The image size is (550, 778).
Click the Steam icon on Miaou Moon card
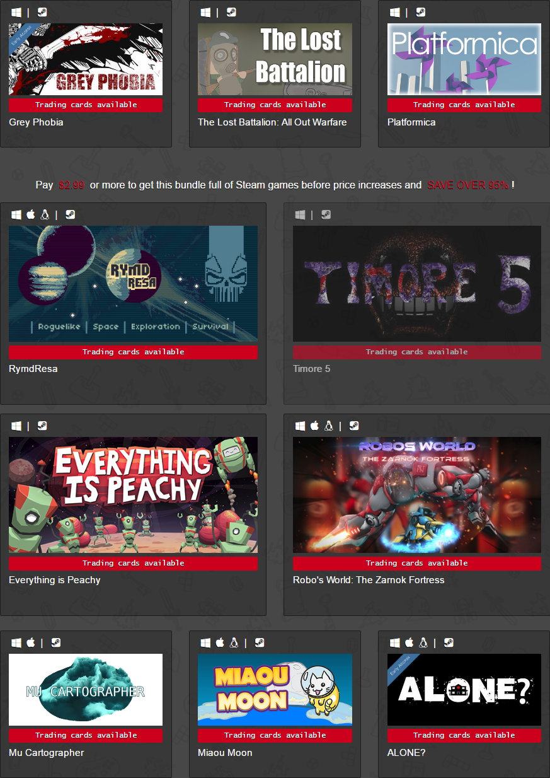[260, 642]
